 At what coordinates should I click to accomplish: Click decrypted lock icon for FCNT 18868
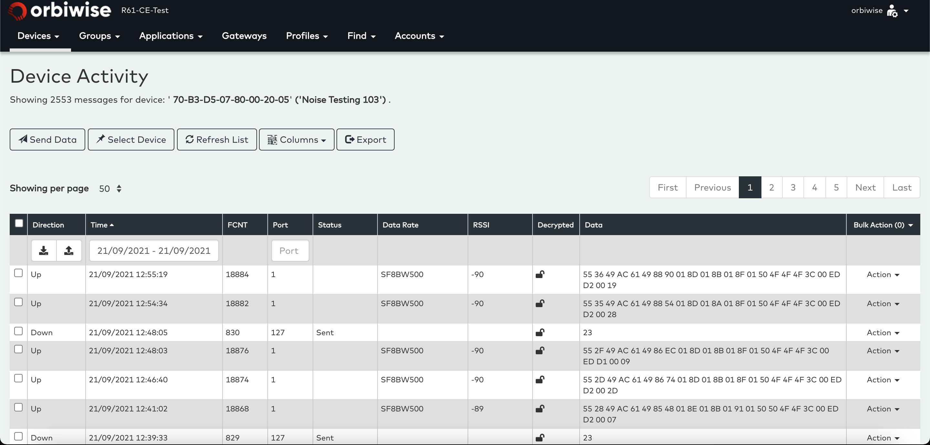(540, 409)
